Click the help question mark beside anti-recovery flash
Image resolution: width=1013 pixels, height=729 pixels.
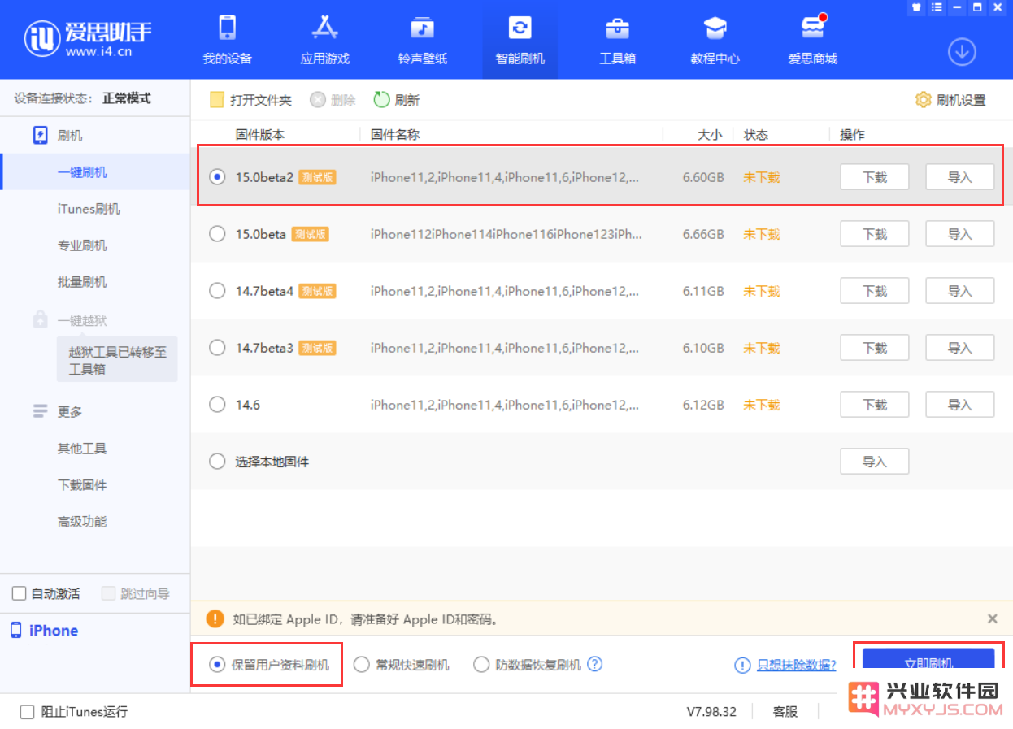pyautogui.click(x=595, y=664)
